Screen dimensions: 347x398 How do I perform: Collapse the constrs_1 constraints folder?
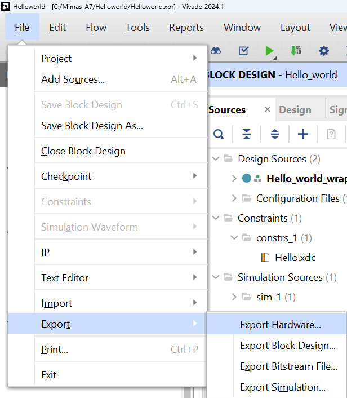(x=234, y=238)
